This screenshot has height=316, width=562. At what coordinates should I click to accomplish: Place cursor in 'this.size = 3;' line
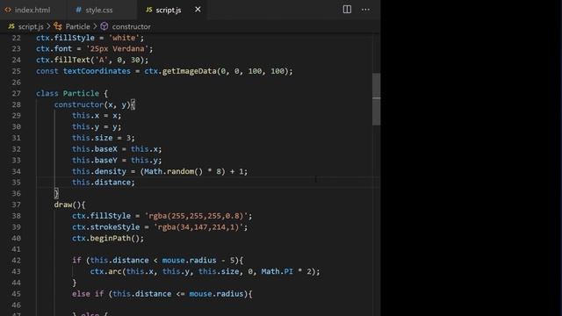pyautogui.click(x=104, y=138)
